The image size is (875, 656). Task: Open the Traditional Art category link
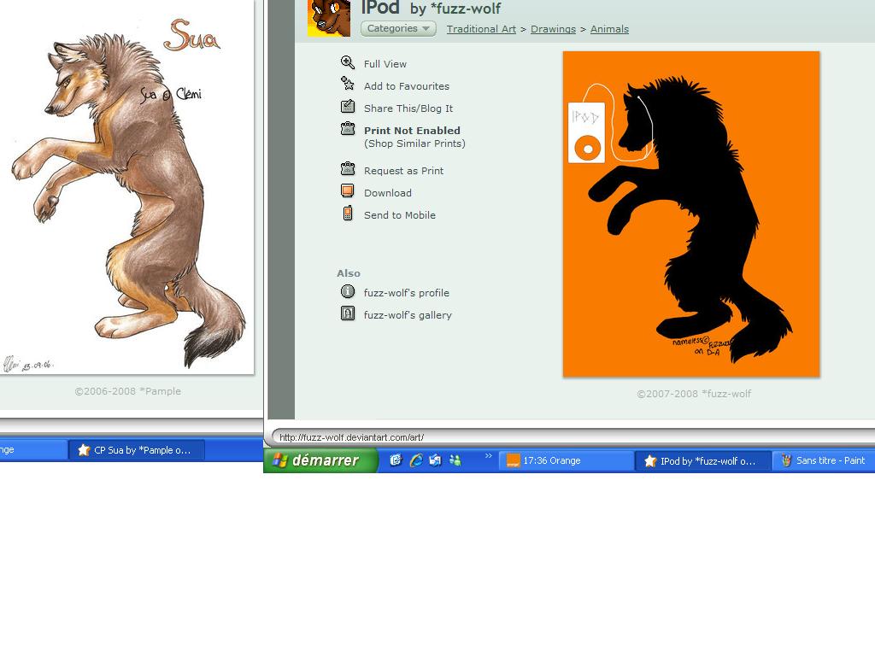click(x=481, y=29)
